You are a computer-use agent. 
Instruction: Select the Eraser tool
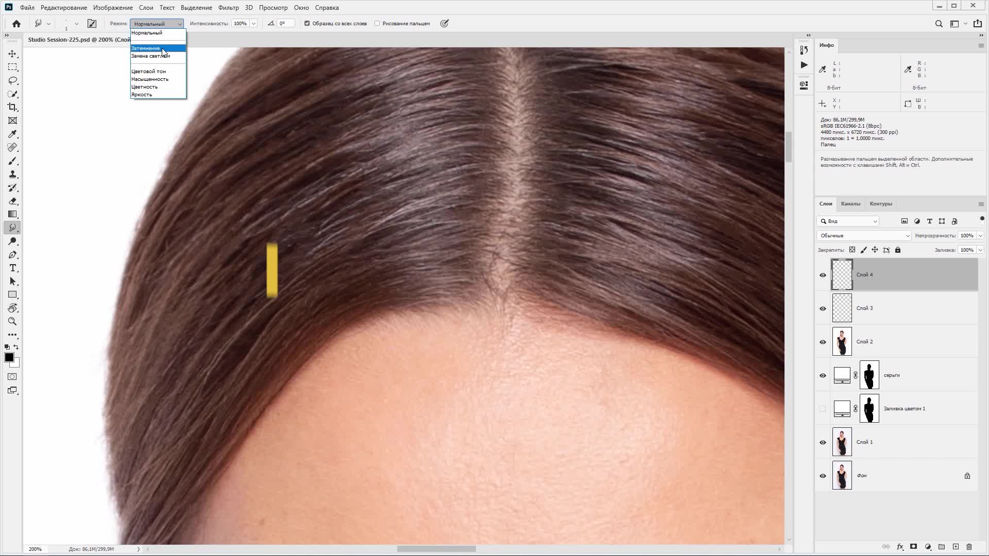(13, 201)
